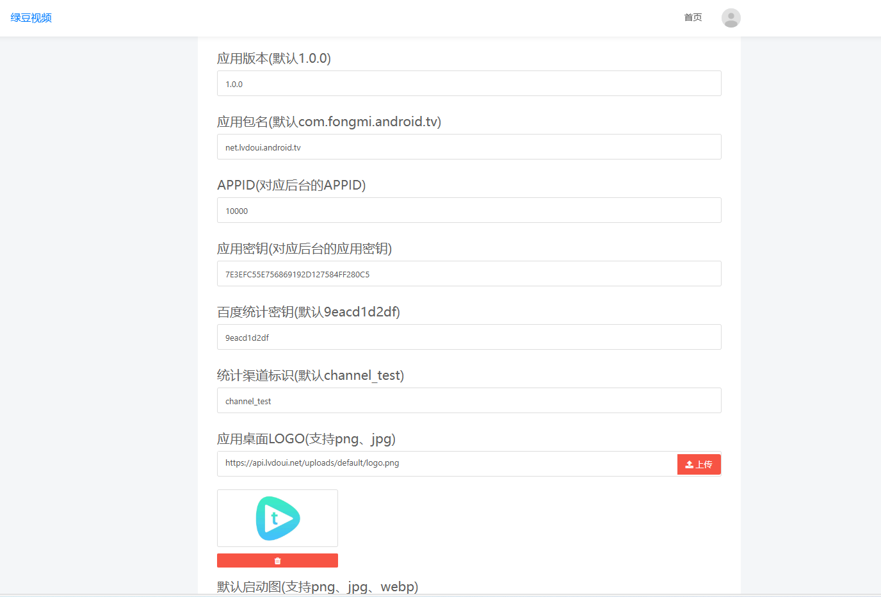Viewport: 881px width, 597px height.
Task: Click the 应用密钥 secret key input field
Action: pos(469,274)
